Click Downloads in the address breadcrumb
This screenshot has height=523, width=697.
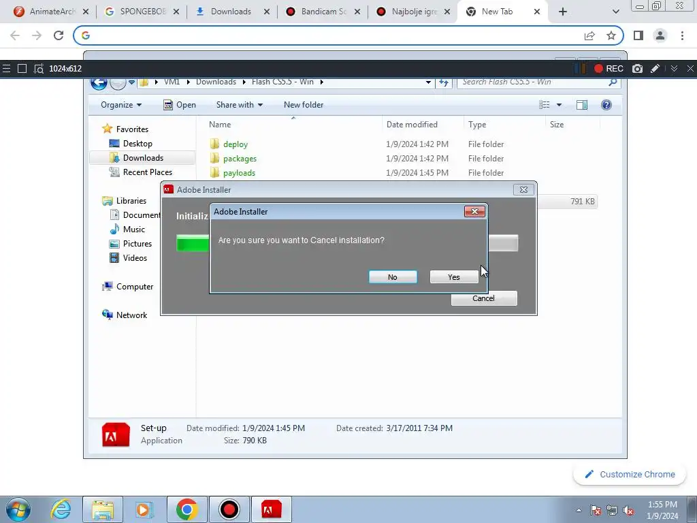[216, 82]
